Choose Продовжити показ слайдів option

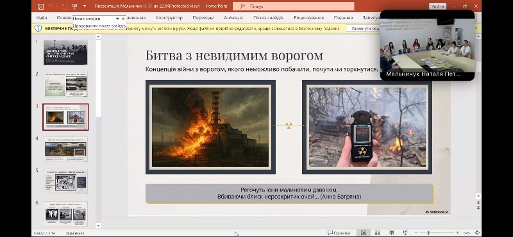click(99, 26)
